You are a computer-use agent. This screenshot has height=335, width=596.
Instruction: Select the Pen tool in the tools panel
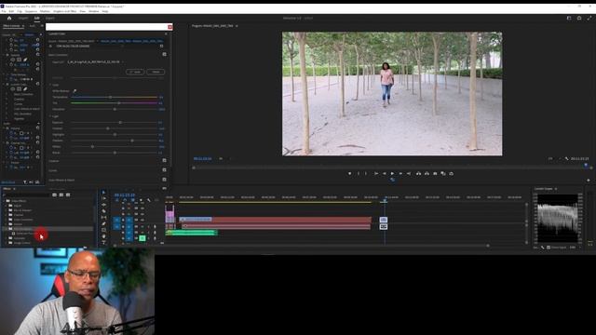tap(103, 224)
